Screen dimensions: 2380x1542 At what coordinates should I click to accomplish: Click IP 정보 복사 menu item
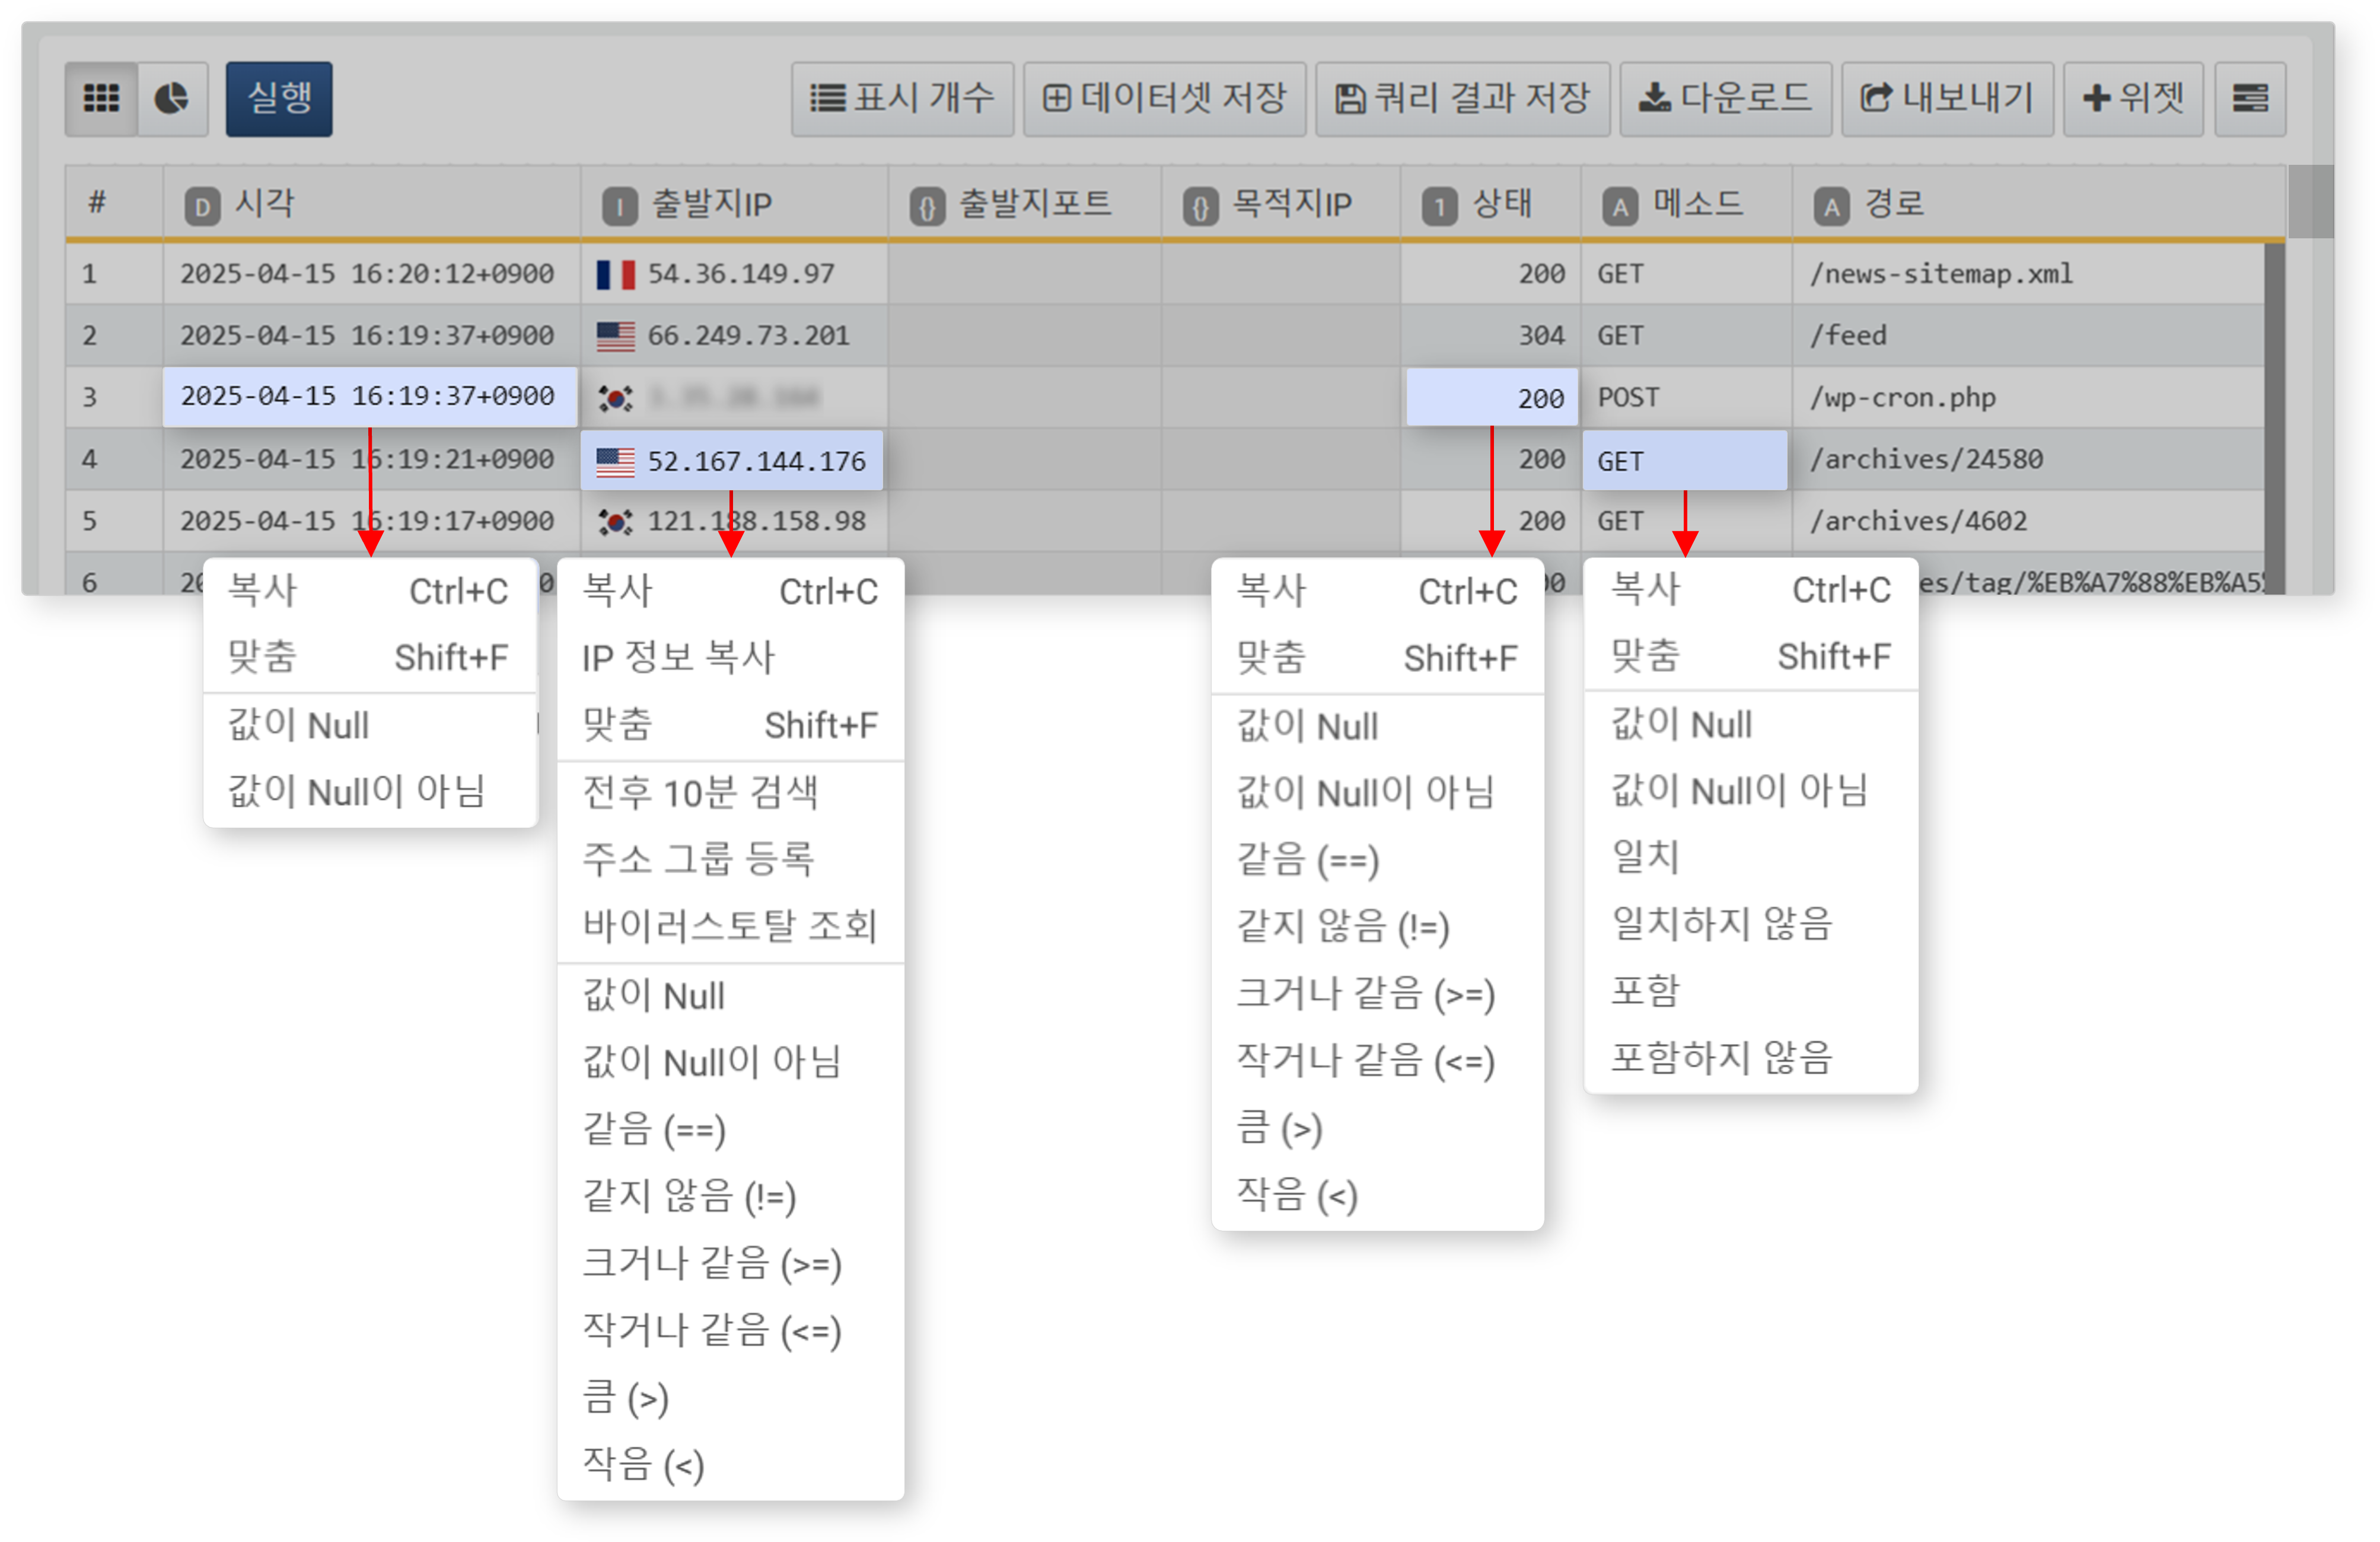730,657
